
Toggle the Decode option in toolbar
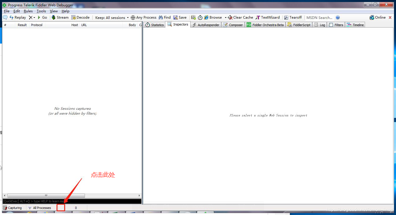[x=80, y=17]
